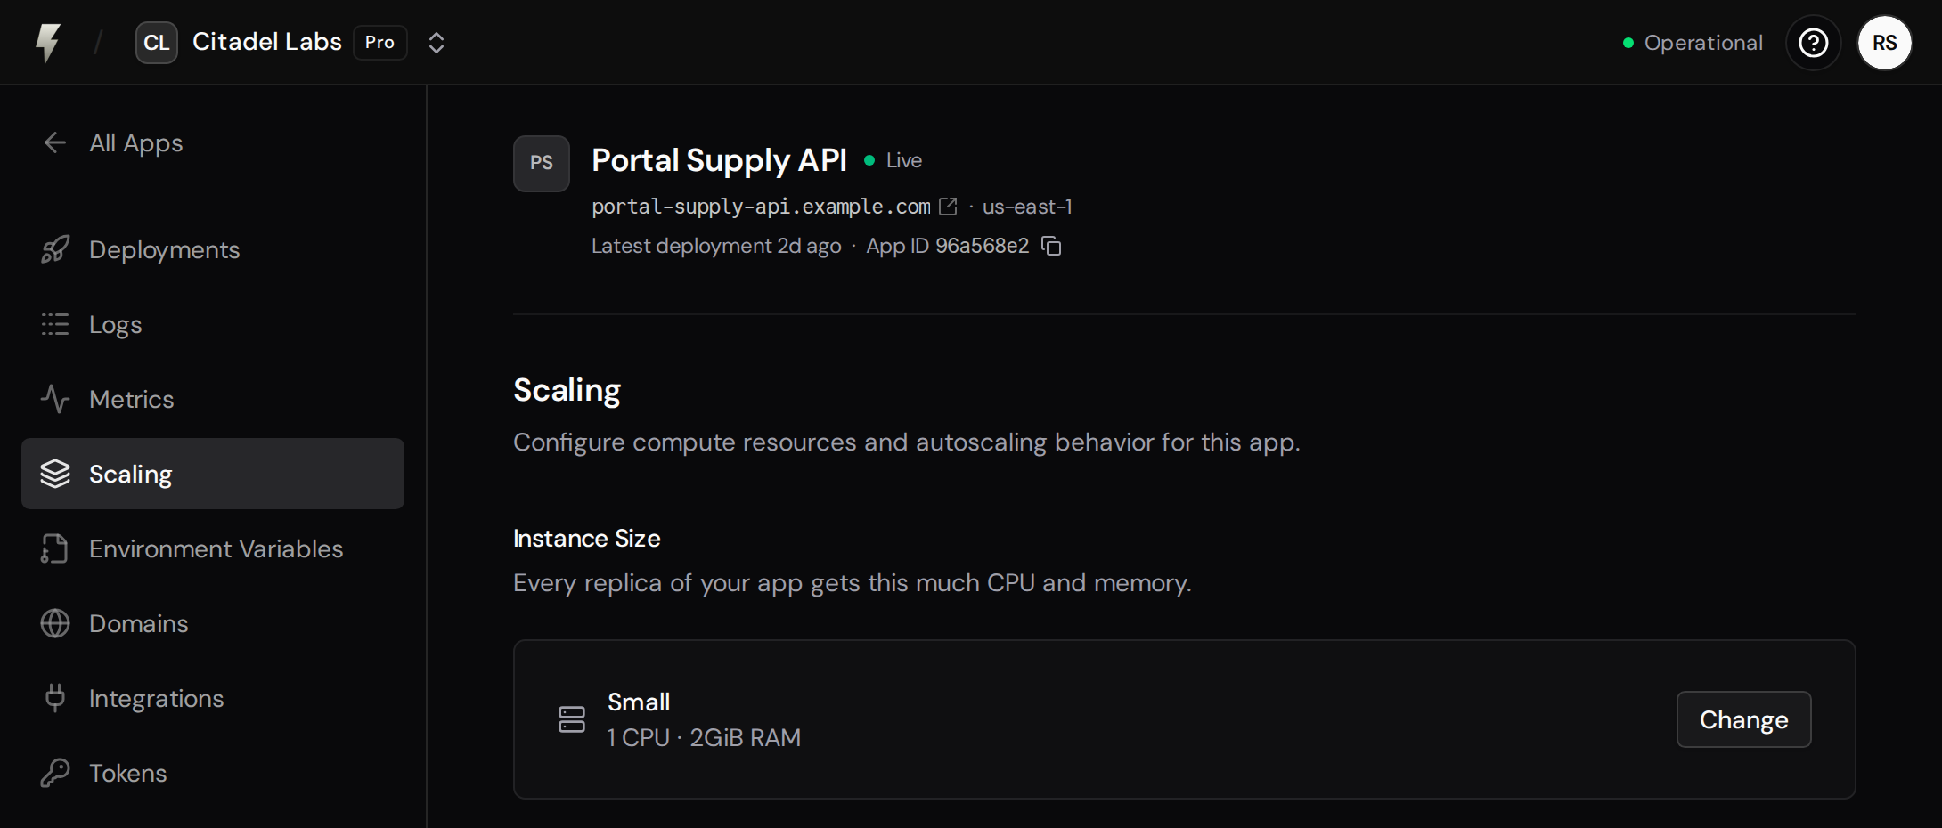Click the external link icon next to domain
The height and width of the screenshot is (828, 1942).
(949, 207)
